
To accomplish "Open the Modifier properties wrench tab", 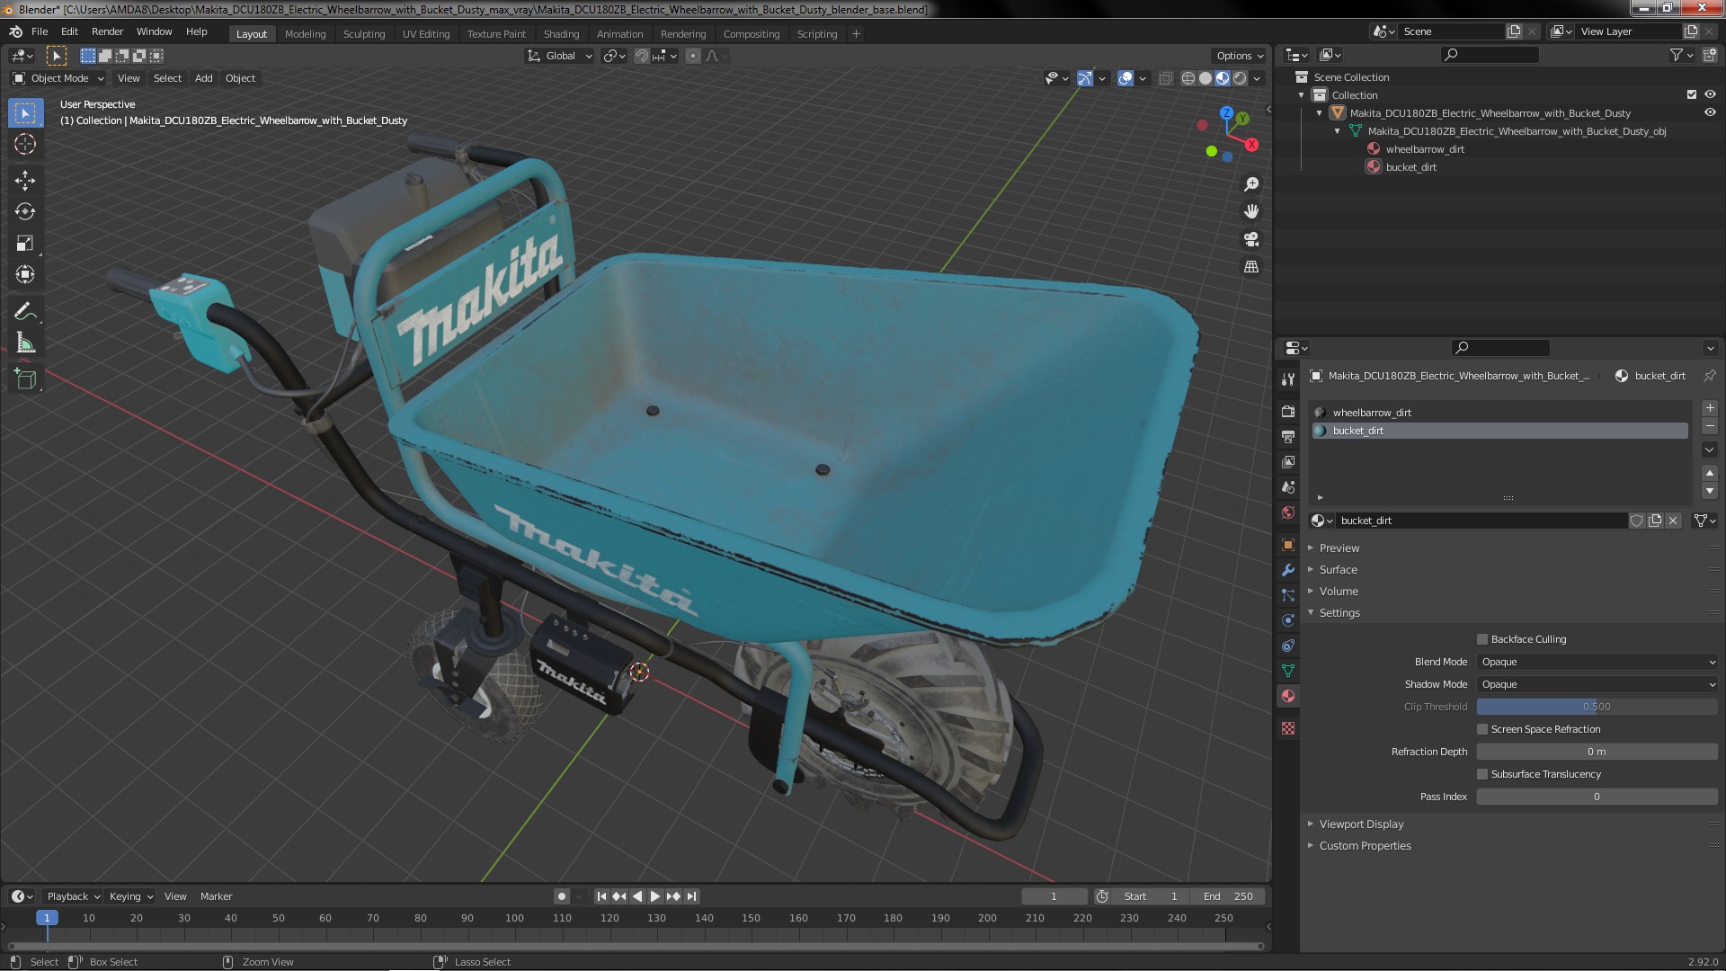I will point(1288,570).
